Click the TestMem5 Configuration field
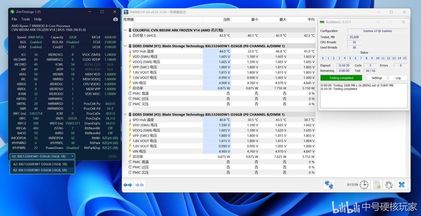The height and width of the screenshot is (216, 421). (377, 31)
